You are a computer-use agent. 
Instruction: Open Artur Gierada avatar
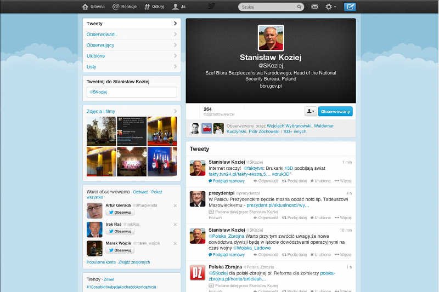[x=94, y=210]
